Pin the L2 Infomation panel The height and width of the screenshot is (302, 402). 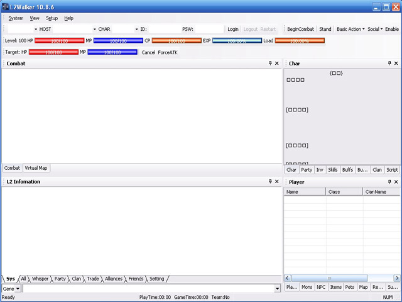(270, 181)
